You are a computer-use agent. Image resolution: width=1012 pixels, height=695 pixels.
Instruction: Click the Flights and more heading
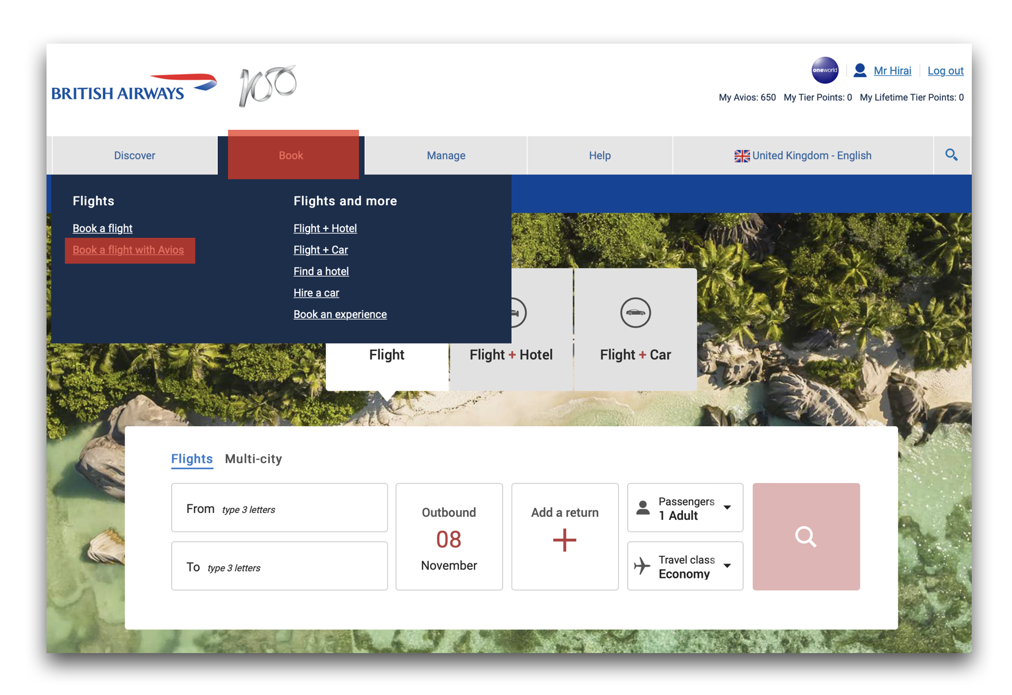tap(345, 201)
